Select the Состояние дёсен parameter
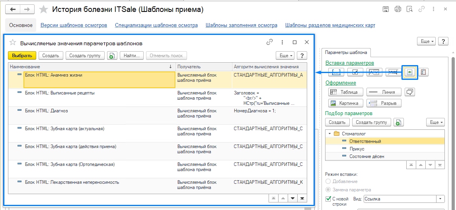The width and height of the screenshot is (456, 210). [x=385, y=156]
